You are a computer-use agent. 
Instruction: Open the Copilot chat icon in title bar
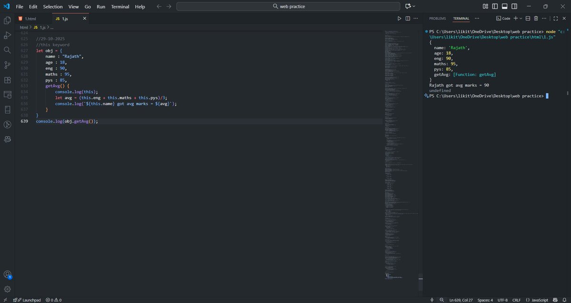(408, 6)
